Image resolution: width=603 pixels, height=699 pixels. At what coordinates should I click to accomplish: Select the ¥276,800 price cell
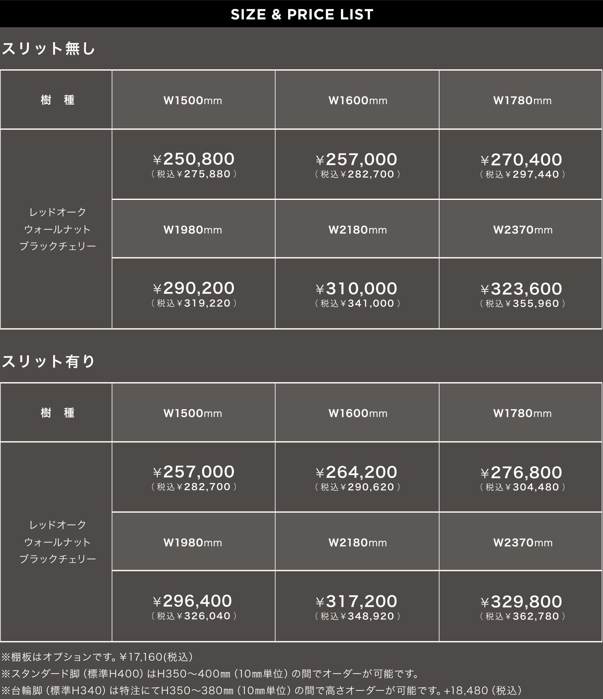click(521, 477)
